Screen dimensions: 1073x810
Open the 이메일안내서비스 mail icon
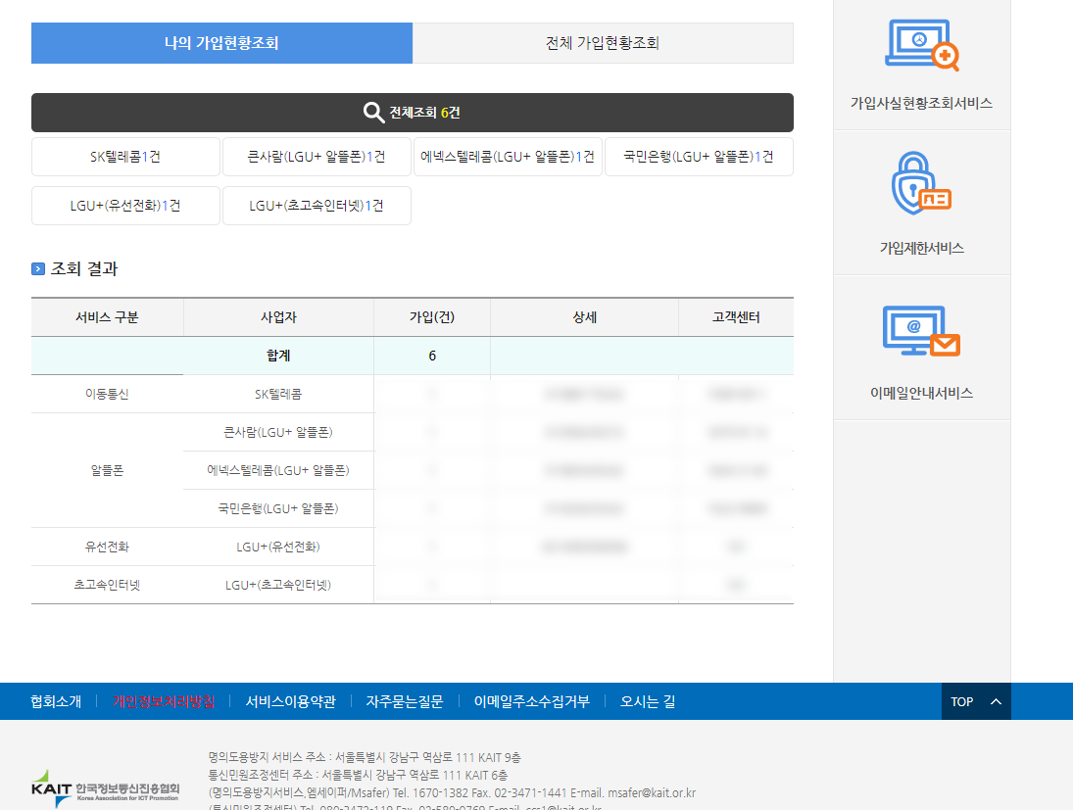click(921, 331)
